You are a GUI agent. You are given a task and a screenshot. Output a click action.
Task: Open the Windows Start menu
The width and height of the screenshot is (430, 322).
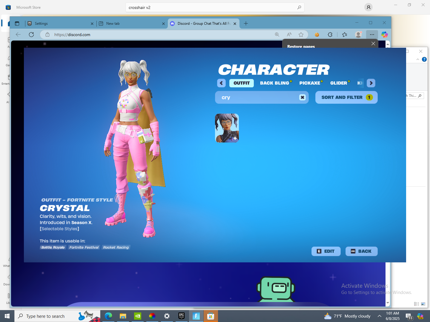click(x=7, y=316)
